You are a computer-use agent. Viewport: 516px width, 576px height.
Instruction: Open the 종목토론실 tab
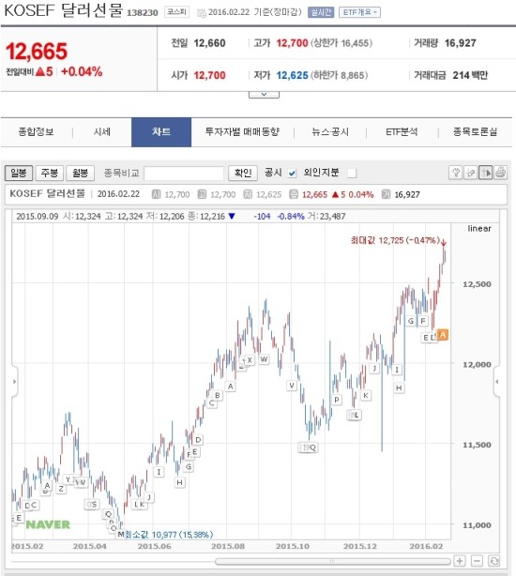click(x=475, y=132)
